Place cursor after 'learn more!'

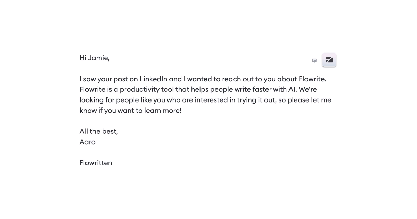pos(182,111)
